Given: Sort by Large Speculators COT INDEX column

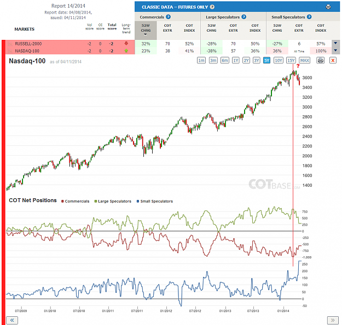Looking at the screenshot, I should point(255,28).
